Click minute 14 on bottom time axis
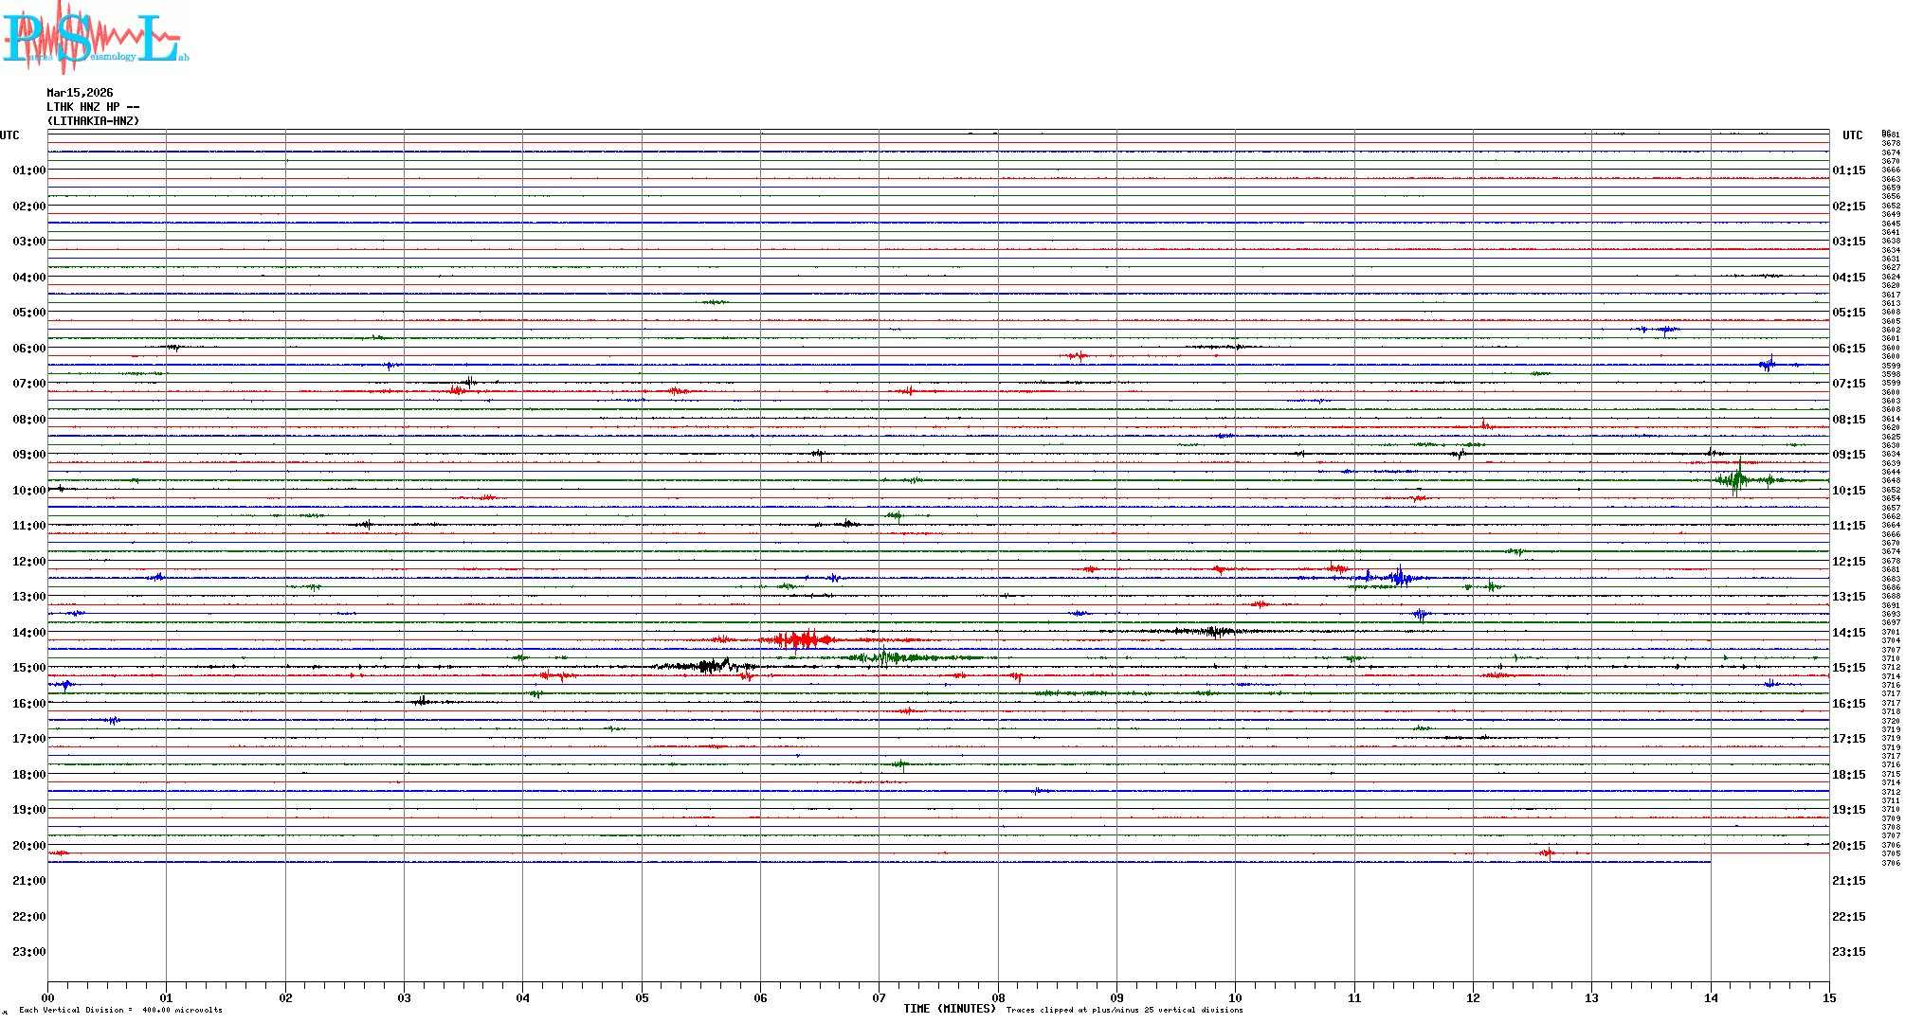 [x=1711, y=997]
